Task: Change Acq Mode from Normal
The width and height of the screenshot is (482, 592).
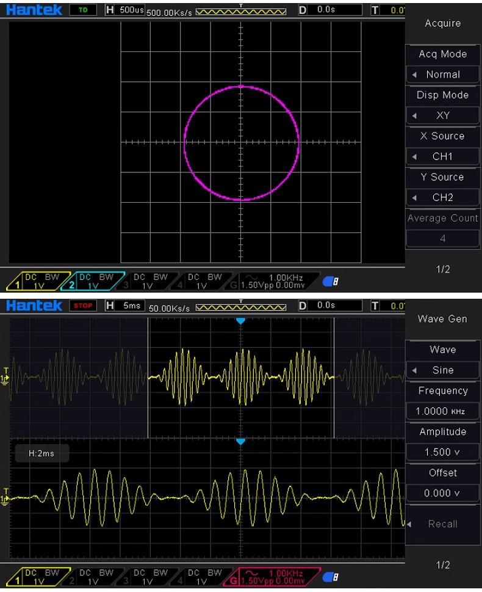Action: [443, 75]
